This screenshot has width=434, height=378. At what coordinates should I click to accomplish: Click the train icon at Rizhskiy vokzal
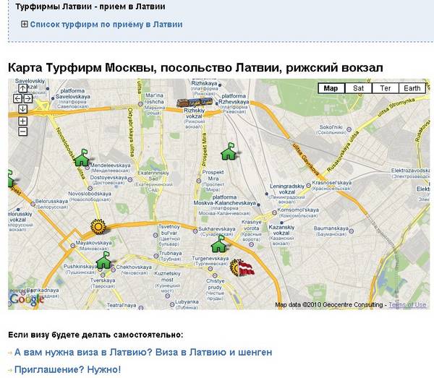(195, 103)
